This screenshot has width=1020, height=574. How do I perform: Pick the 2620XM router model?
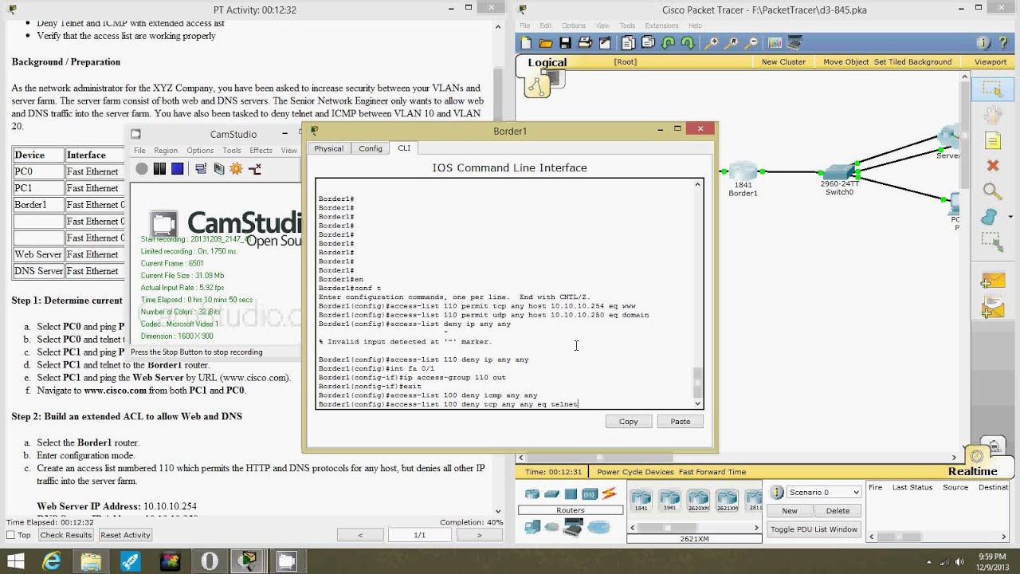click(698, 500)
